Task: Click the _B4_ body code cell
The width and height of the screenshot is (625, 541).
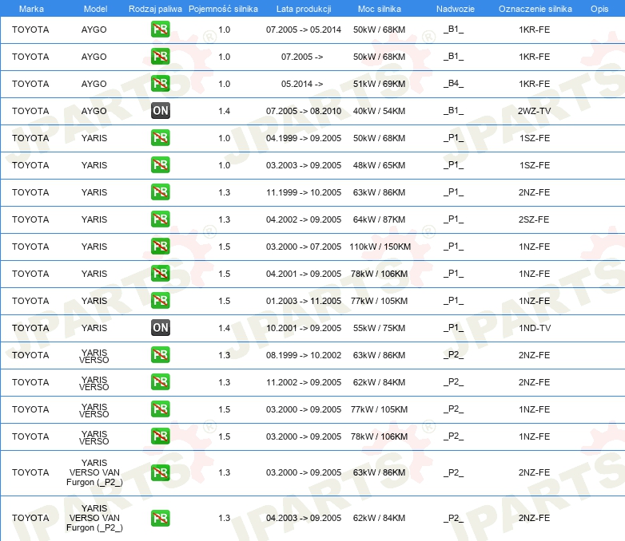Action: click(x=454, y=84)
